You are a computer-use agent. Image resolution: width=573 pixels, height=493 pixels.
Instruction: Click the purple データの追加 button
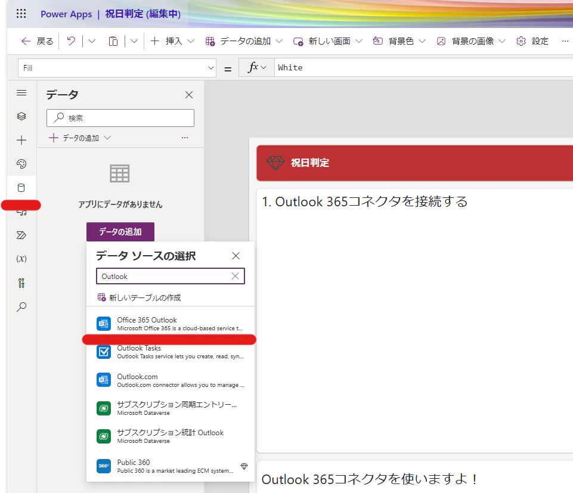[120, 232]
